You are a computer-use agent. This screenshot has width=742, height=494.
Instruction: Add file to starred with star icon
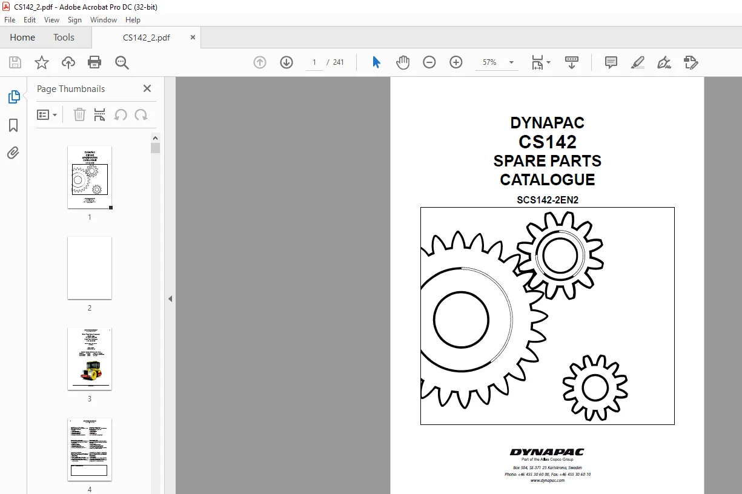pos(42,62)
